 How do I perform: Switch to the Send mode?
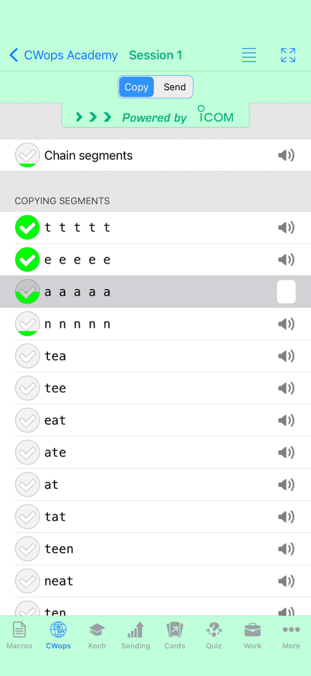pos(174,87)
